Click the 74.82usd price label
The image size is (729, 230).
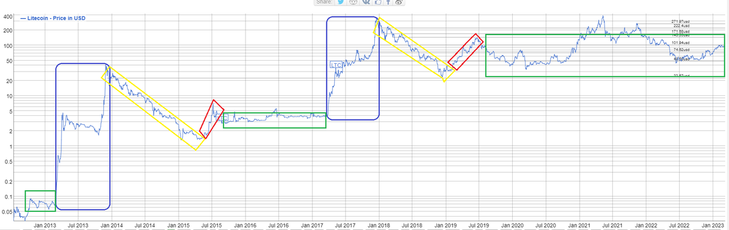[682, 50]
